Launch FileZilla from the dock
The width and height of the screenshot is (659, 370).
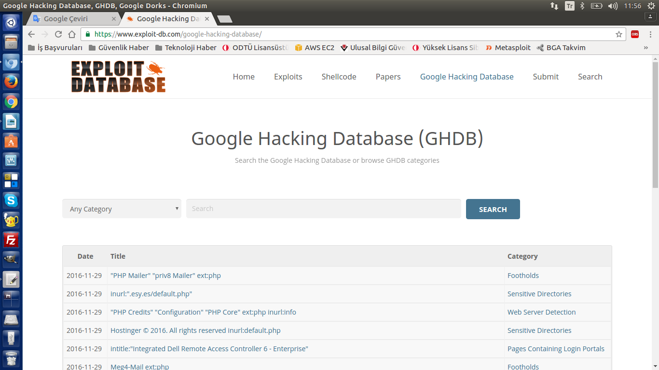tap(11, 240)
